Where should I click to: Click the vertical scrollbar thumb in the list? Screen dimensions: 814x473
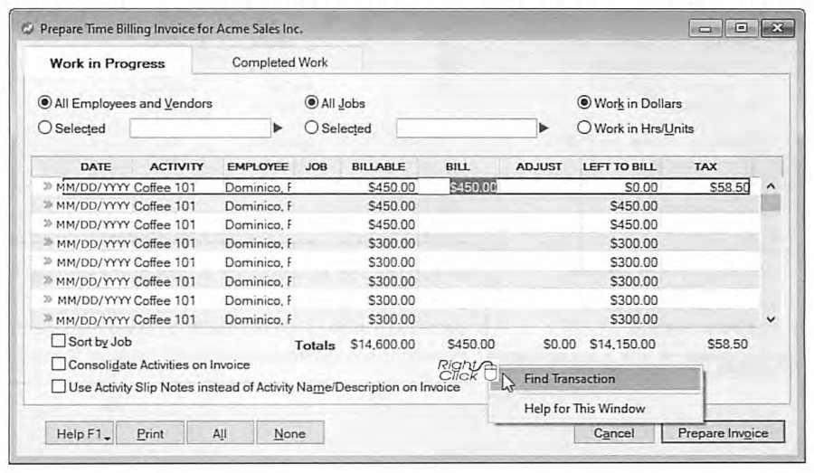click(771, 203)
